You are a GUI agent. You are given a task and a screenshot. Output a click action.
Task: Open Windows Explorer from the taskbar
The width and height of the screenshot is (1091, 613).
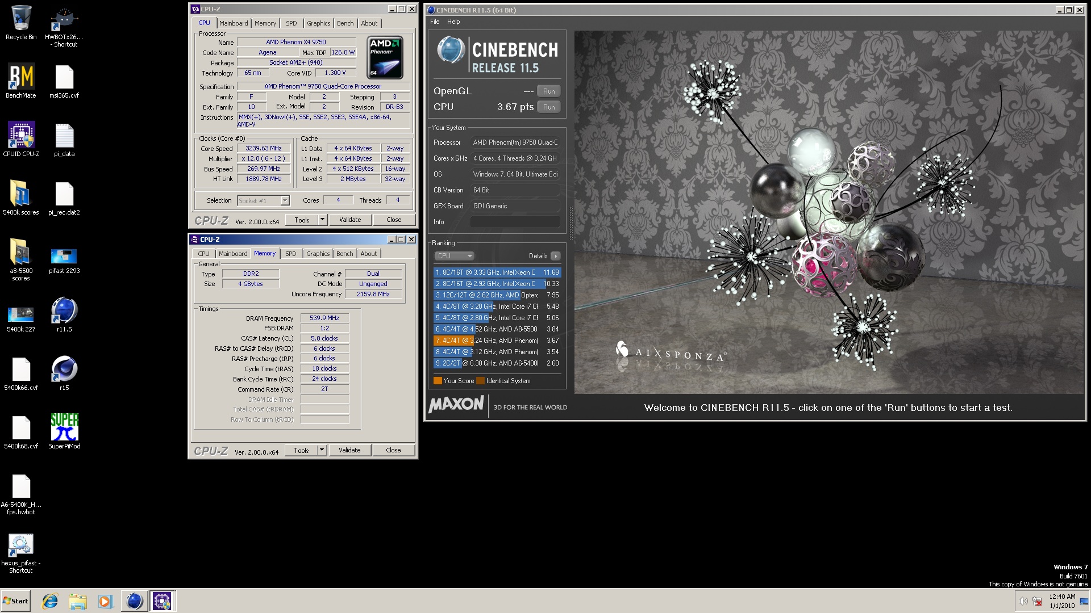click(x=78, y=601)
